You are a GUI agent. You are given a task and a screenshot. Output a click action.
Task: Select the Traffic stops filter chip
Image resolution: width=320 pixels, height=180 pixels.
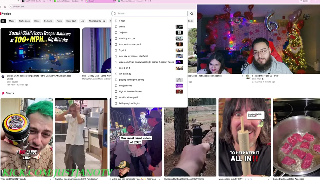point(24,21)
